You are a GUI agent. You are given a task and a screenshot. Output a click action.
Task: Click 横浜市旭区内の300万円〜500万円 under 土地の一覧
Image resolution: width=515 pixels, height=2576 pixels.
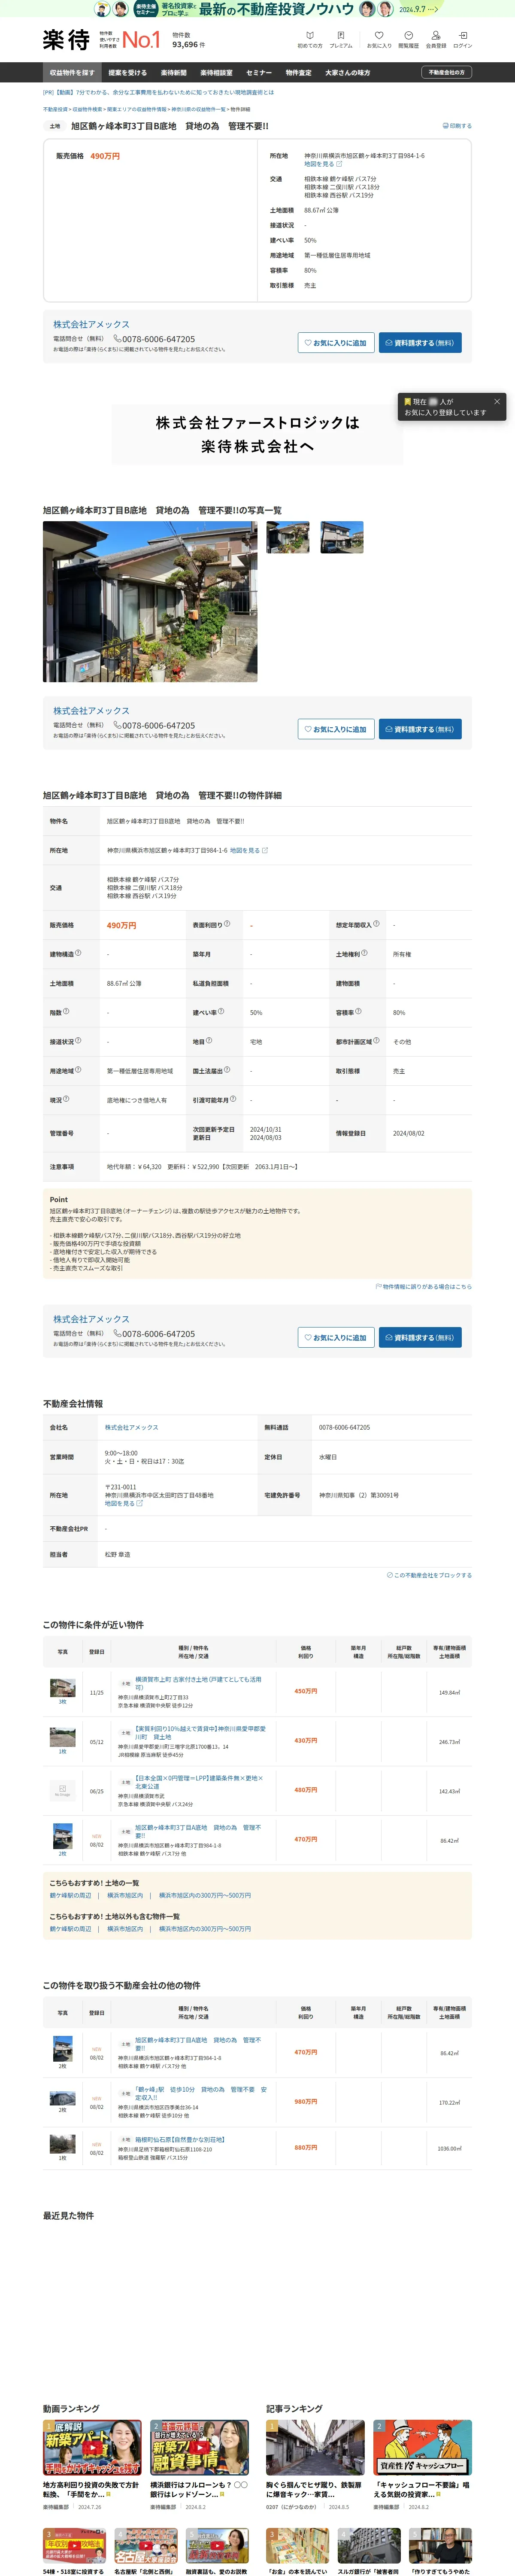pos(205,1895)
